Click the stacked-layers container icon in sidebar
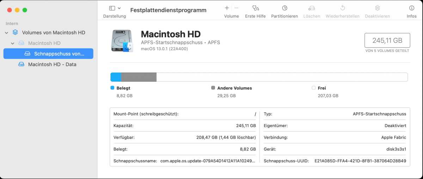 (15, 32)
